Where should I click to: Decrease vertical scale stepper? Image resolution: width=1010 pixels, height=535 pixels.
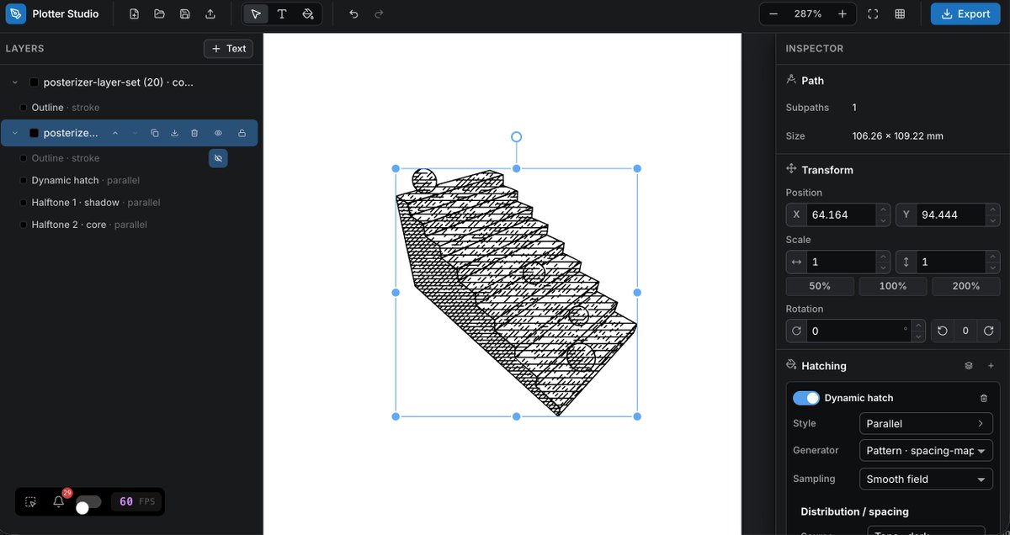click(x=993, y=267)
